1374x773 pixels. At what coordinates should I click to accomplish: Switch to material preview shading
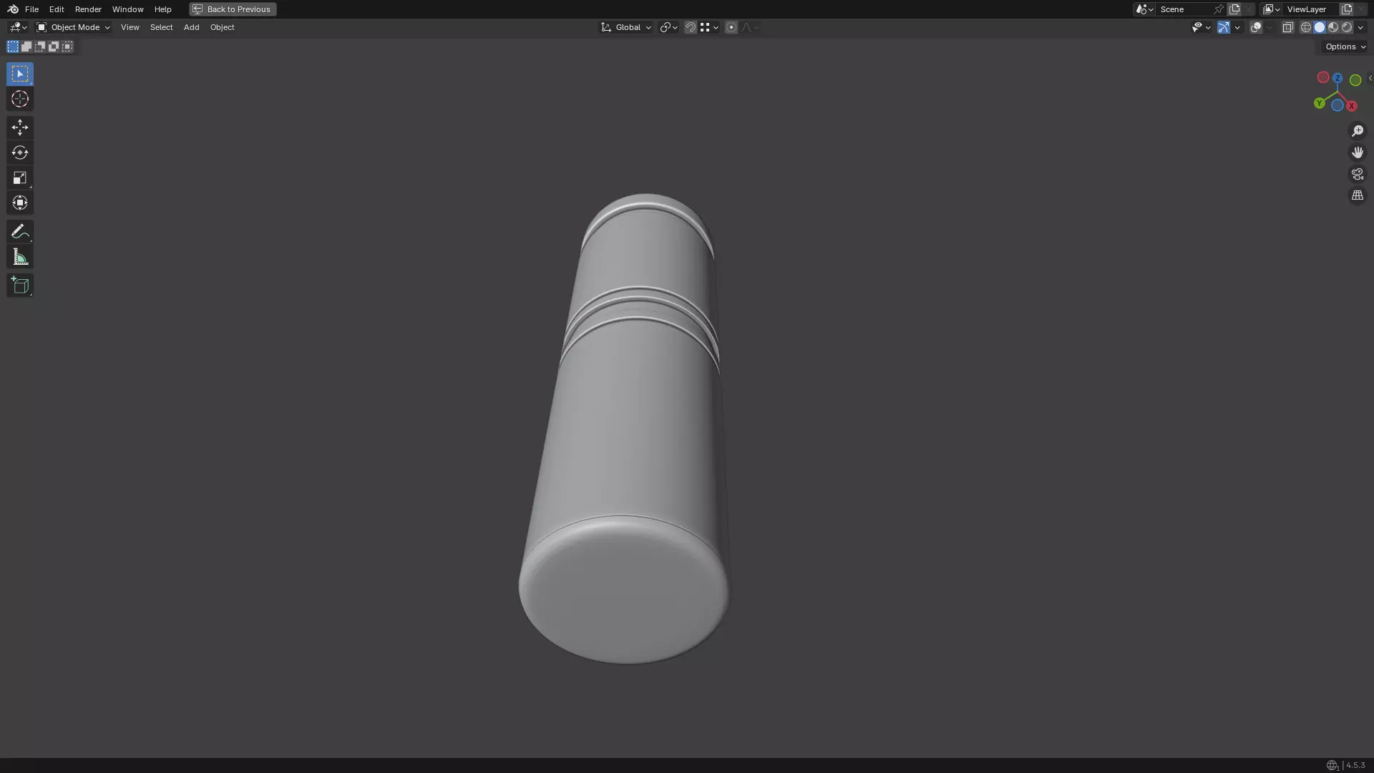click(1333, 27)
